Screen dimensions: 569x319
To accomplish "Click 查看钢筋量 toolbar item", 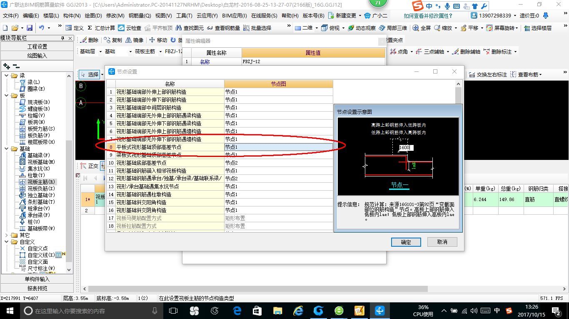I will click(x=223, y=28).
